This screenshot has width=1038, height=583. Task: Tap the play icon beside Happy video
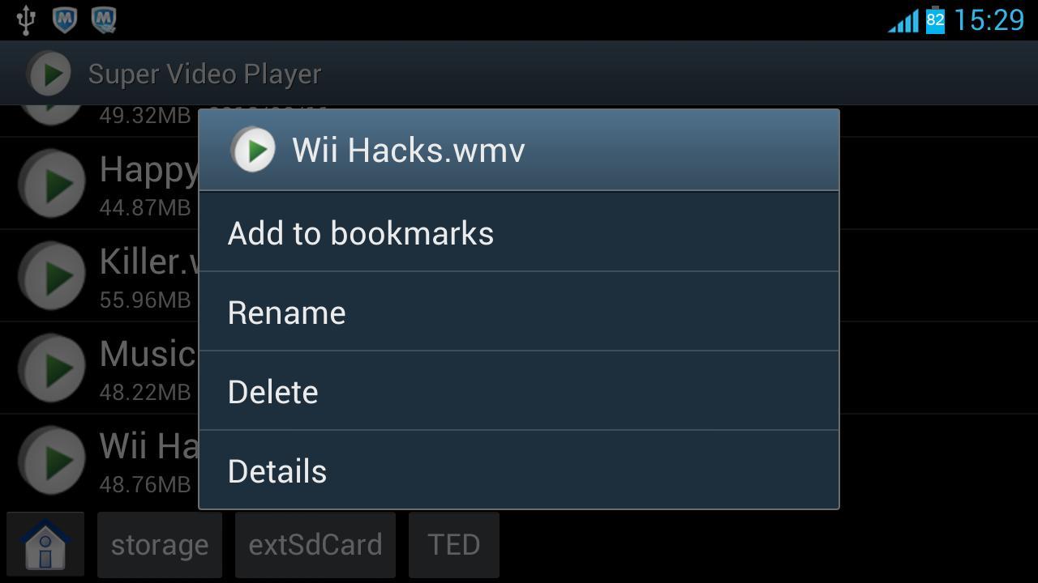point(52,183)
